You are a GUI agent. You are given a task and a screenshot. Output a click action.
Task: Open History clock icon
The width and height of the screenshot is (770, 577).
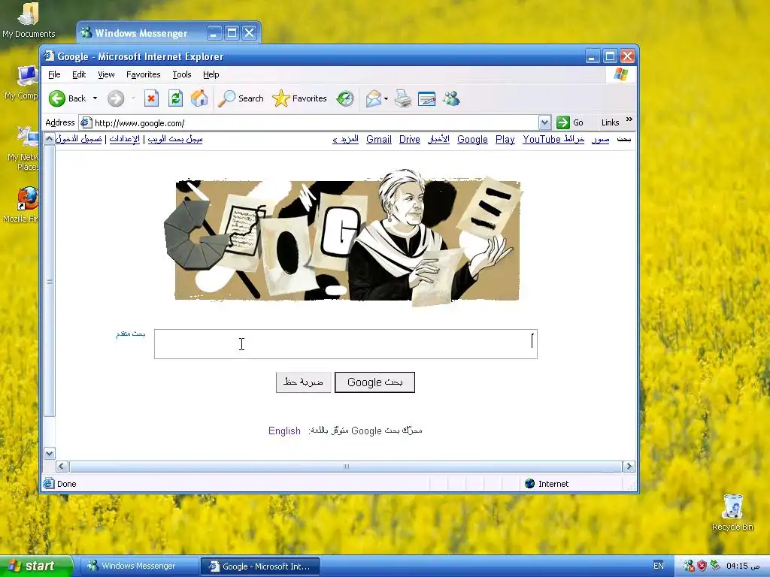click(345, 98)
